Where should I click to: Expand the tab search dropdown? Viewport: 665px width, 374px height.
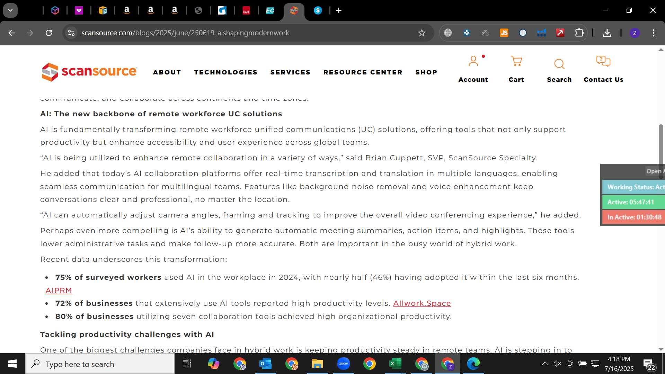pos(10,10)
